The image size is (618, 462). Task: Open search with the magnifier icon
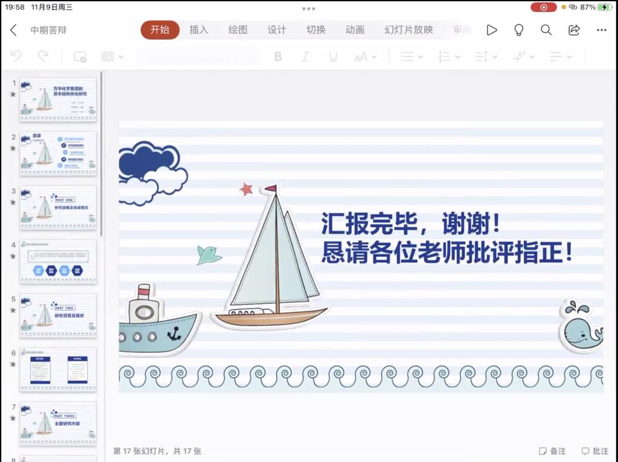click(x=546, y=30)
